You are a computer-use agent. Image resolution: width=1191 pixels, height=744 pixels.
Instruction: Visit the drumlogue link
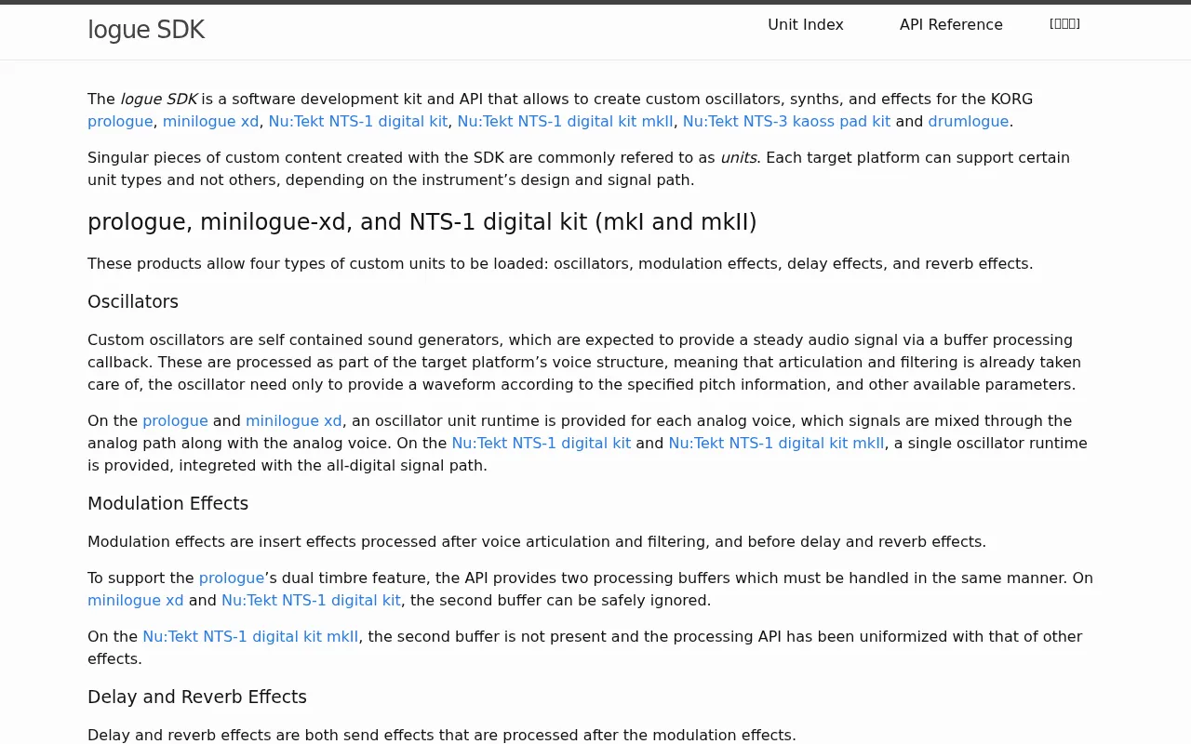point(969,122)
